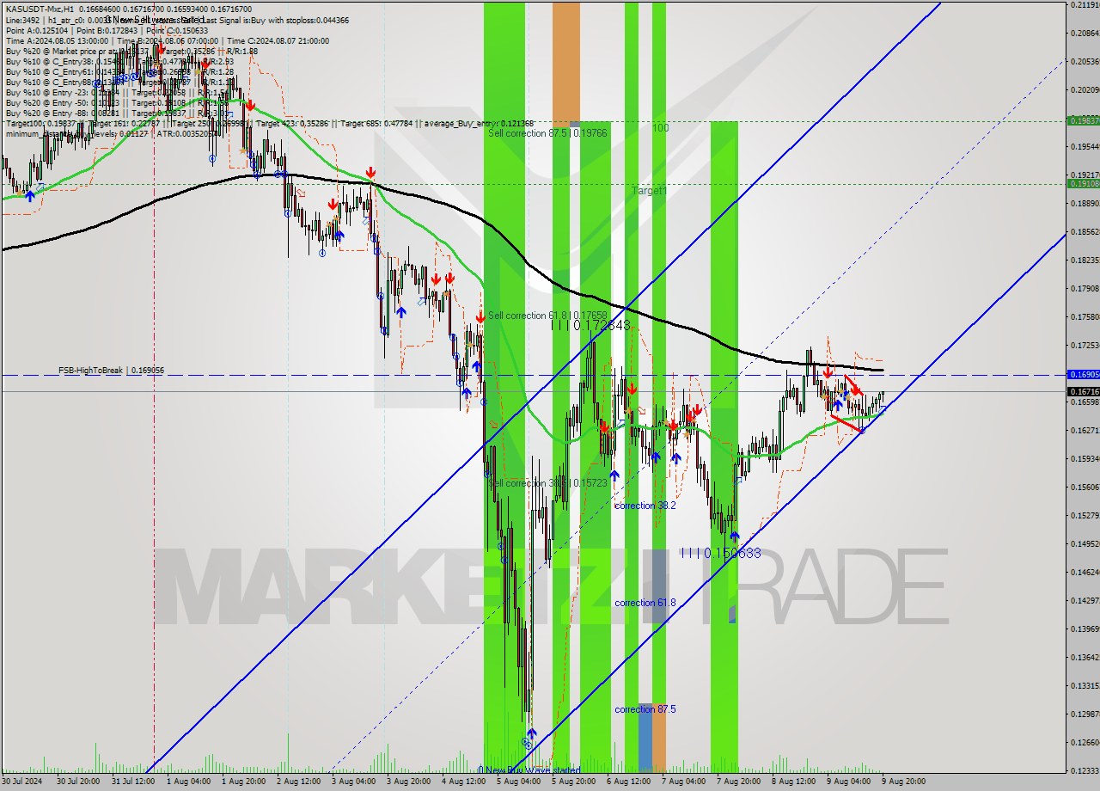Select the 0.18562 price axis value
1100x791 pixels.
(1085, 232)
